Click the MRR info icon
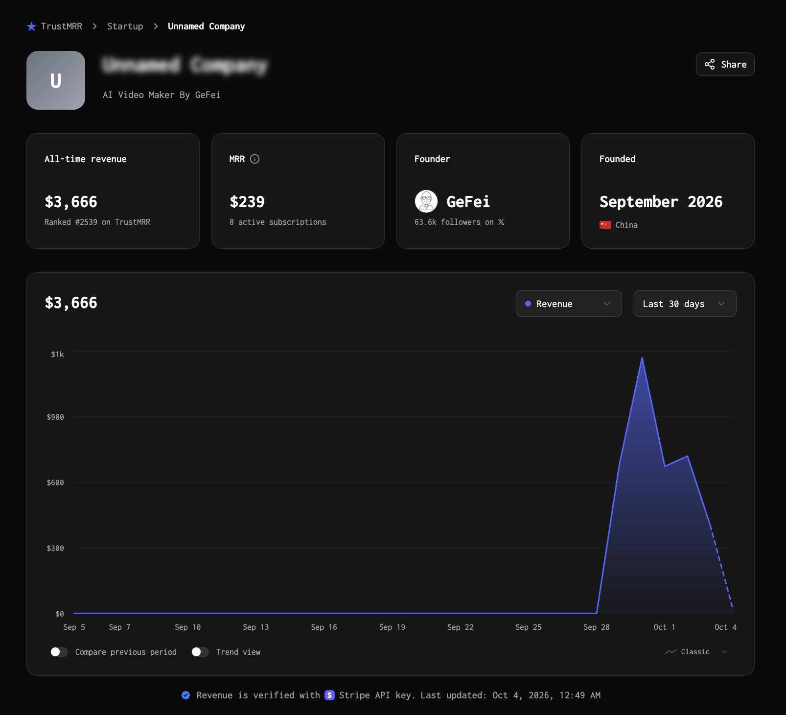 254,159
